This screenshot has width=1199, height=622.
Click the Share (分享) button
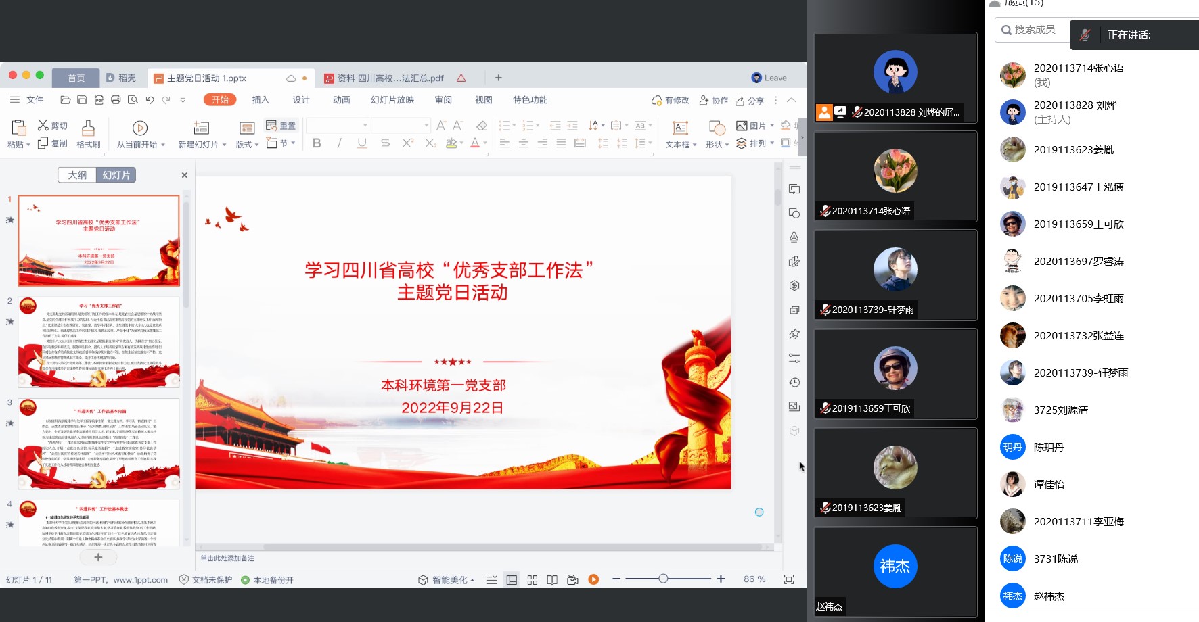point(750,101)
